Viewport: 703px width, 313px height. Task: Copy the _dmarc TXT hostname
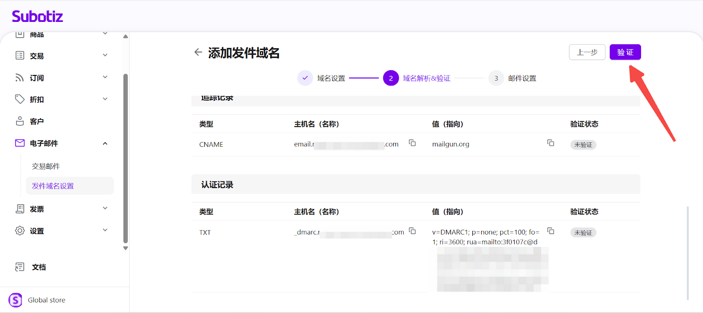412,231
